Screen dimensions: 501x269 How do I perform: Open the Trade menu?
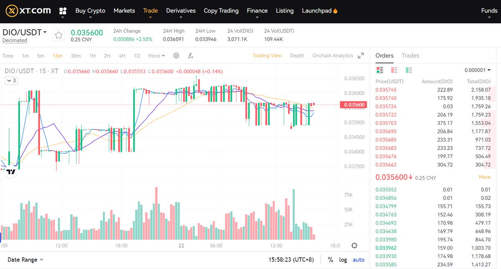coord(150,11)
